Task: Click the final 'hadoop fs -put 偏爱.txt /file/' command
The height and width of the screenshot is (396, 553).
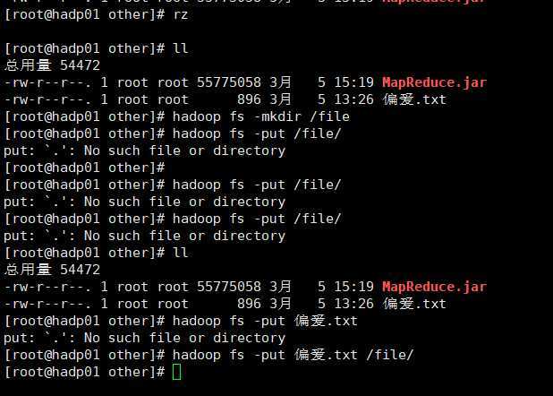Action: click(293, 355)
